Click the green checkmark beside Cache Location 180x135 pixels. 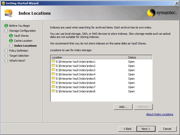[11, 41]
